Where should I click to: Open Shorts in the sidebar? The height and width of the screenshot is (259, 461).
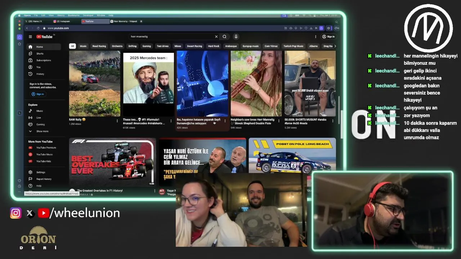click(43, 54)
